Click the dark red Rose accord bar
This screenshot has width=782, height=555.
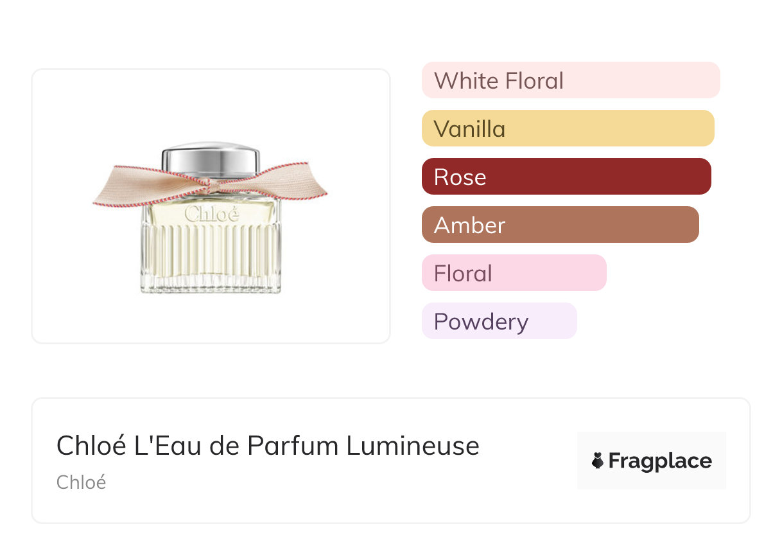(x=566, y=177)
